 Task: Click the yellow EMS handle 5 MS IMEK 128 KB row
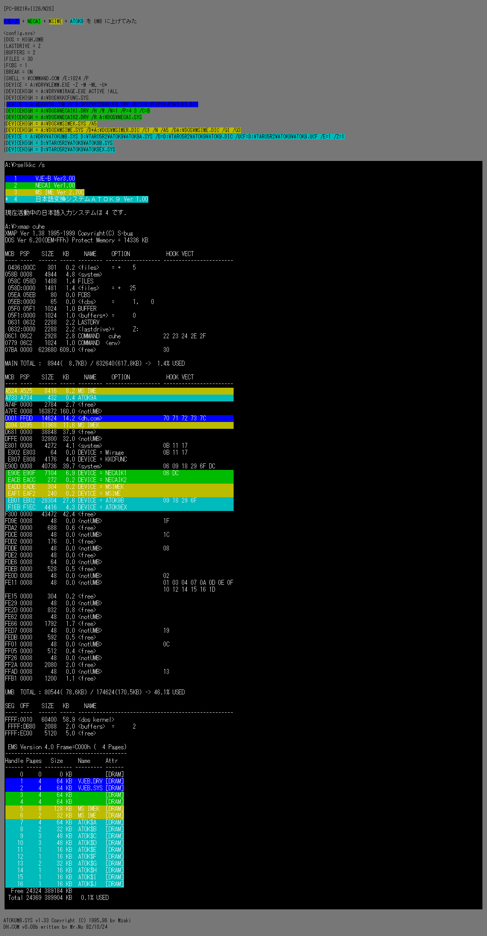[x=64, y=809]
